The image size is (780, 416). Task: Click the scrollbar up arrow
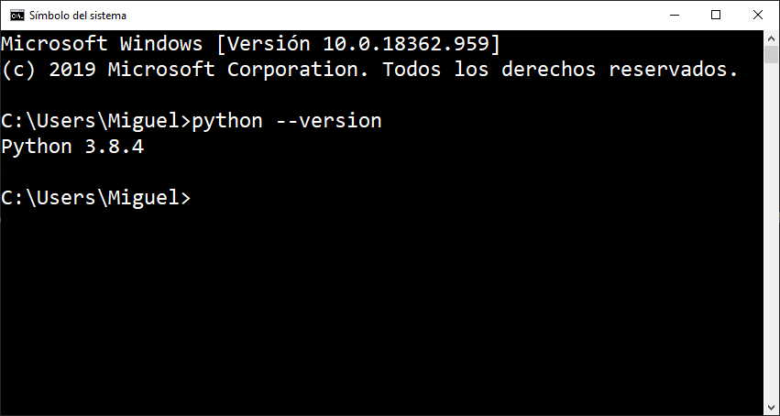tap(771, 38)
